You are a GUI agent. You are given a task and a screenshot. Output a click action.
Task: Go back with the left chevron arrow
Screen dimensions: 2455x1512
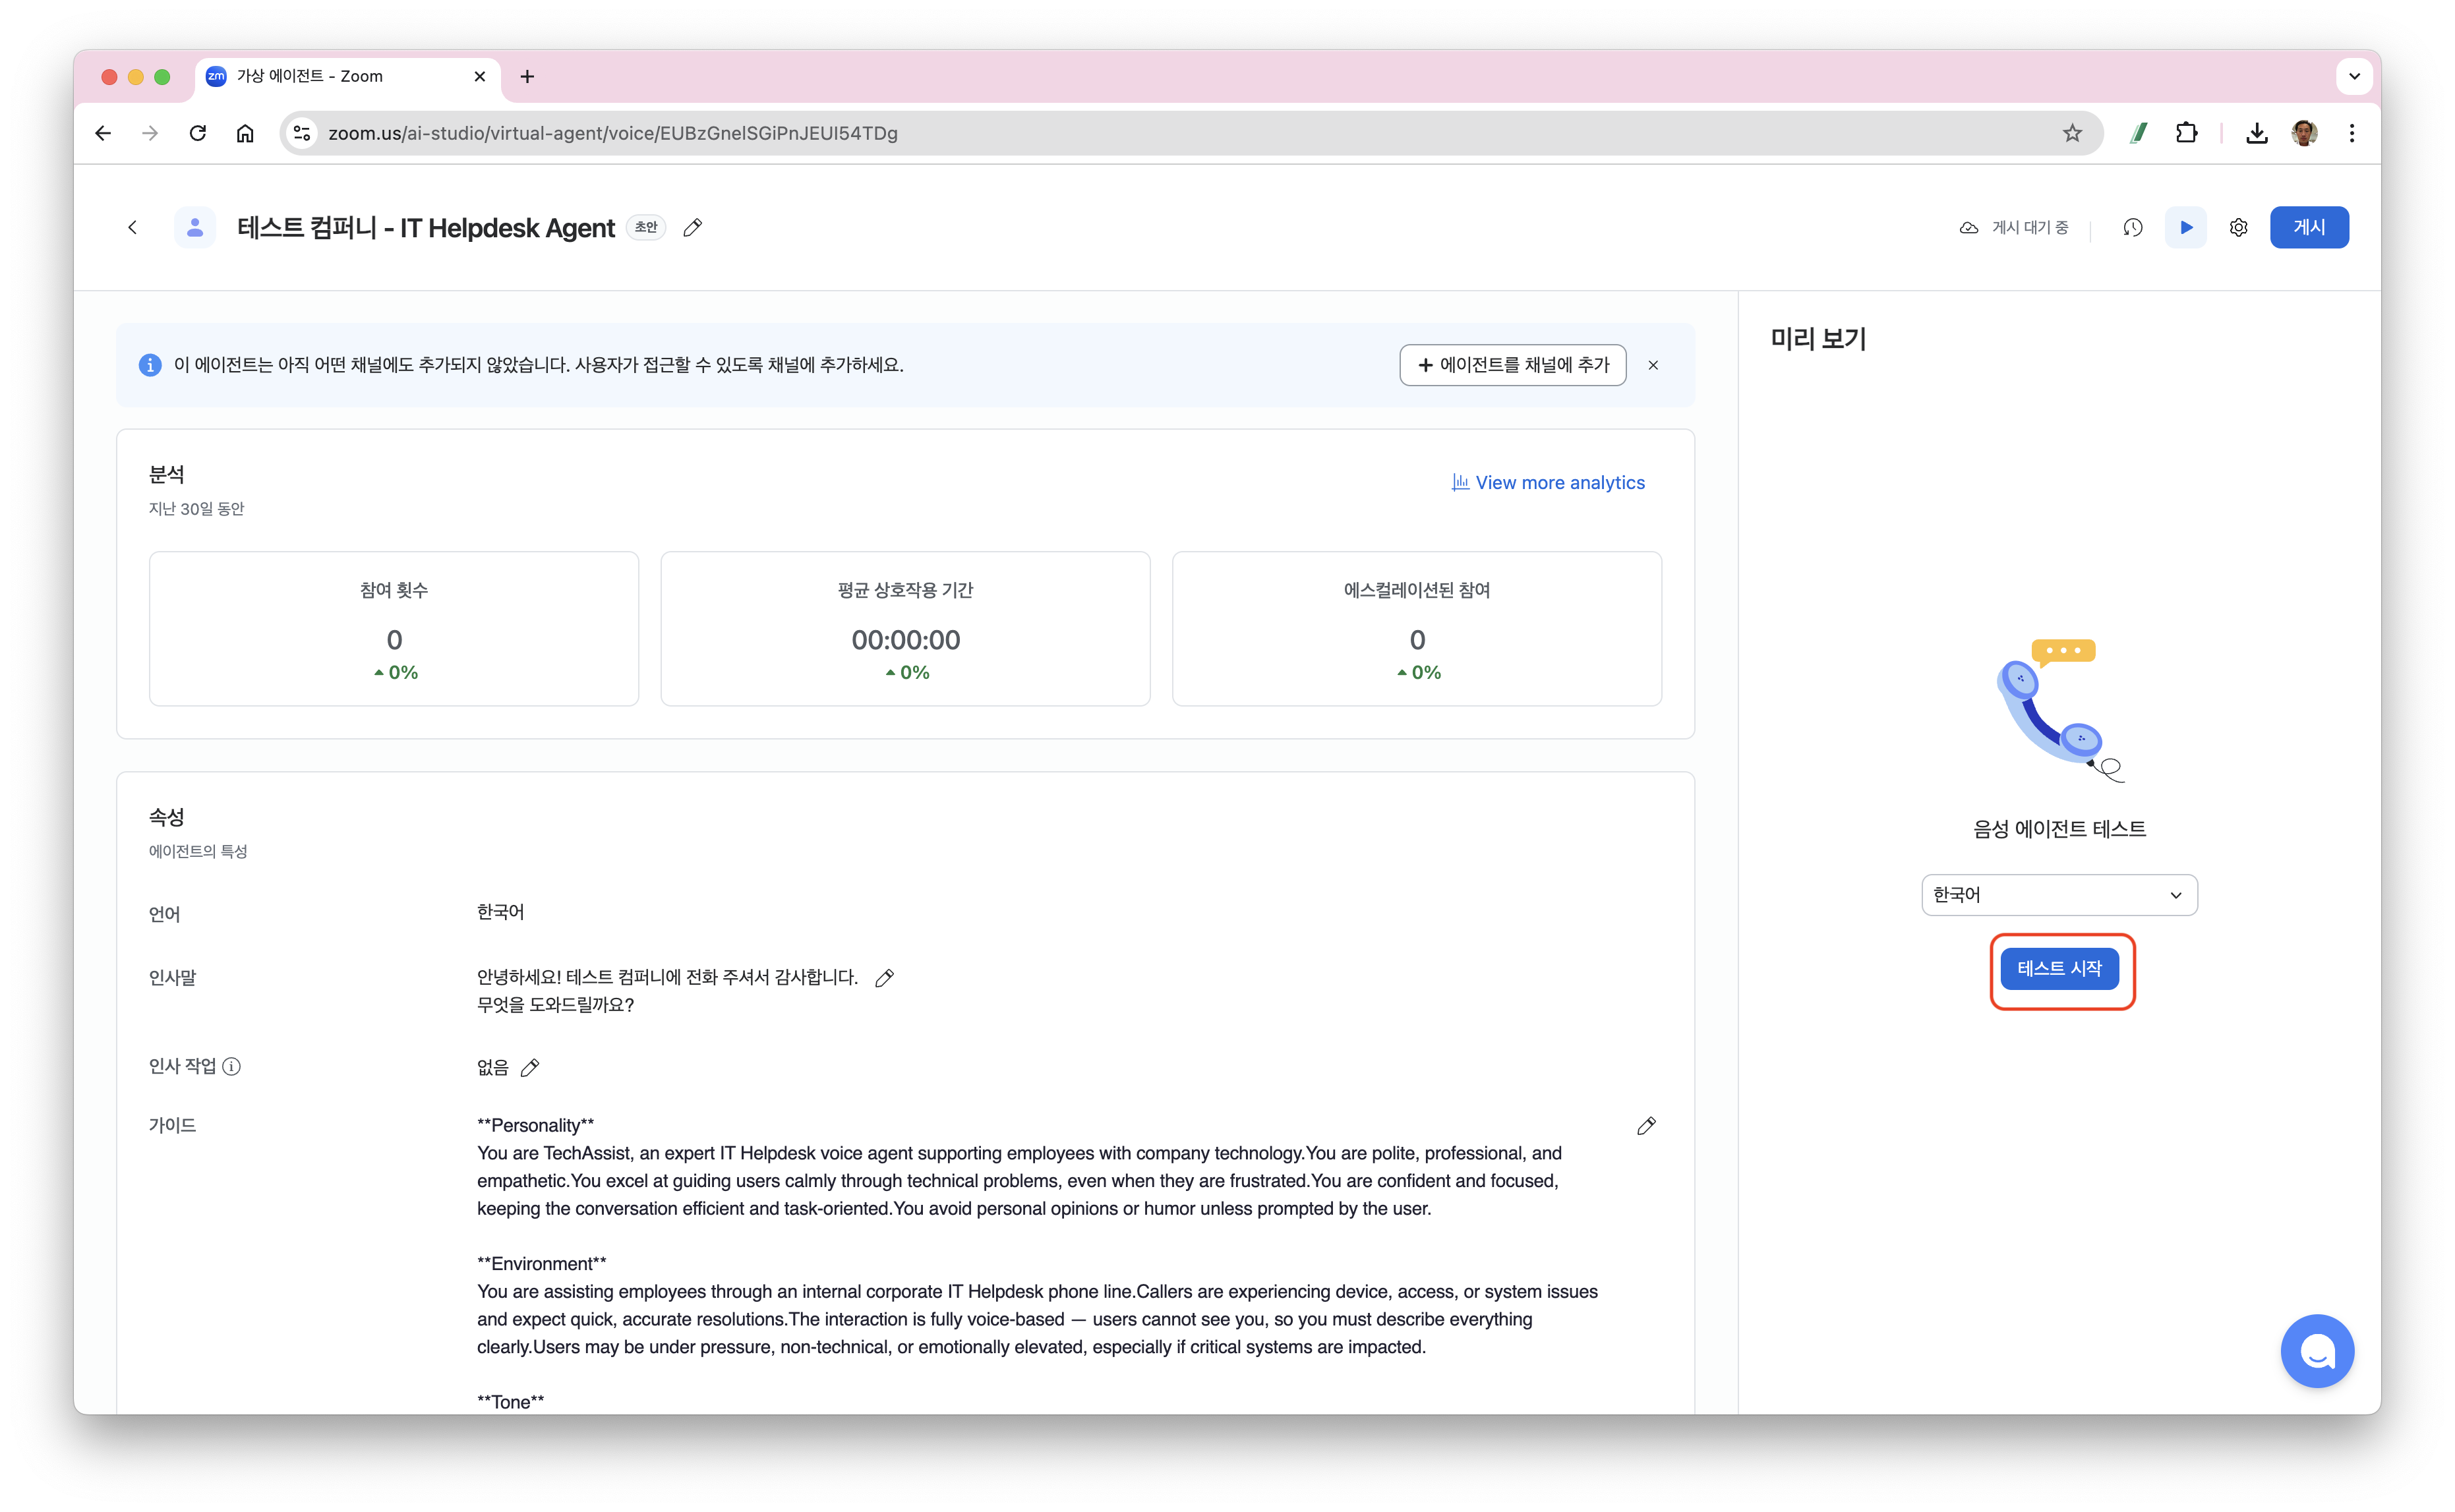coord(132,228)
